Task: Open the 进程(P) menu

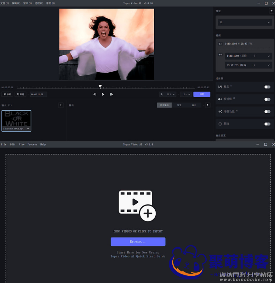Action: [x=39, y=3]
